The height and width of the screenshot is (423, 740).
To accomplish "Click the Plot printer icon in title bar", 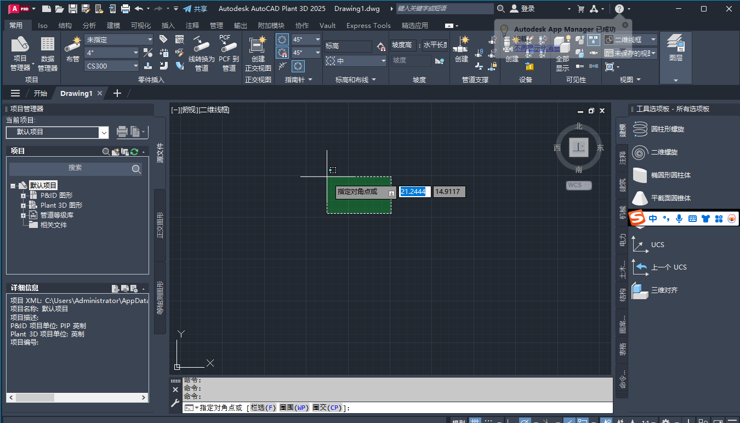I will click(x=126, y=9).
